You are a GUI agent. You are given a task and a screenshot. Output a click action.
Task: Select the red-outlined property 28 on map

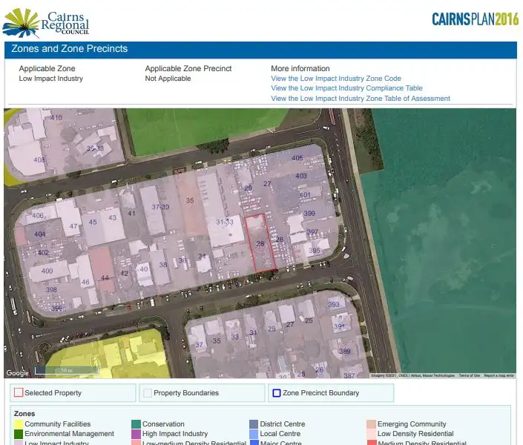[260, 243]
